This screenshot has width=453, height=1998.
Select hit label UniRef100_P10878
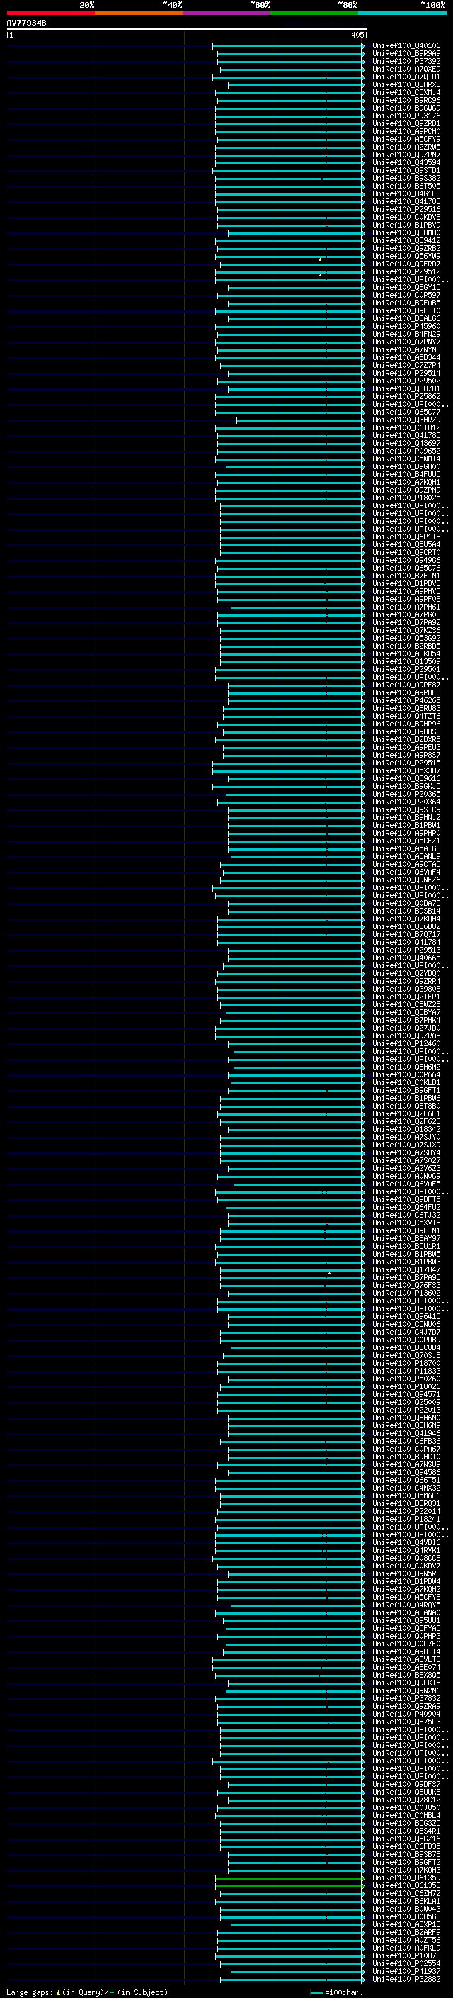pos(406,1955)
